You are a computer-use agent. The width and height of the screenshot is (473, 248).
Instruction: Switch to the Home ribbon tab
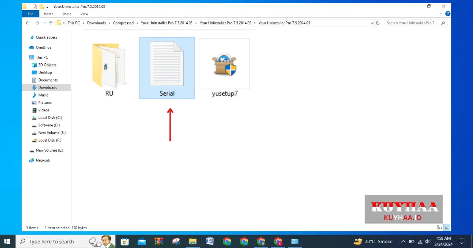(48, 14)
